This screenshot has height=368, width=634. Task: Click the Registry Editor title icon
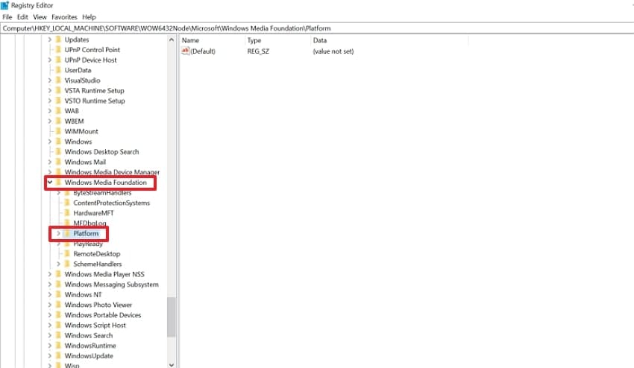pyautogui.click(x=4, y=5)
